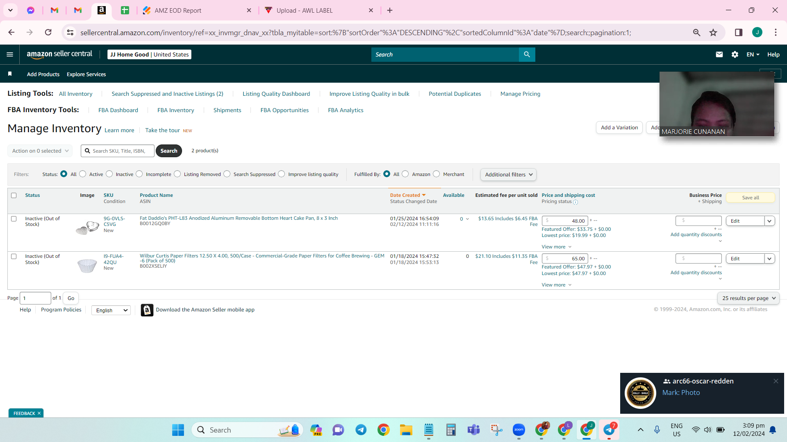
Task: Select the Inactive status radio button
Action: pyautogui.click(x=109, y=174)
